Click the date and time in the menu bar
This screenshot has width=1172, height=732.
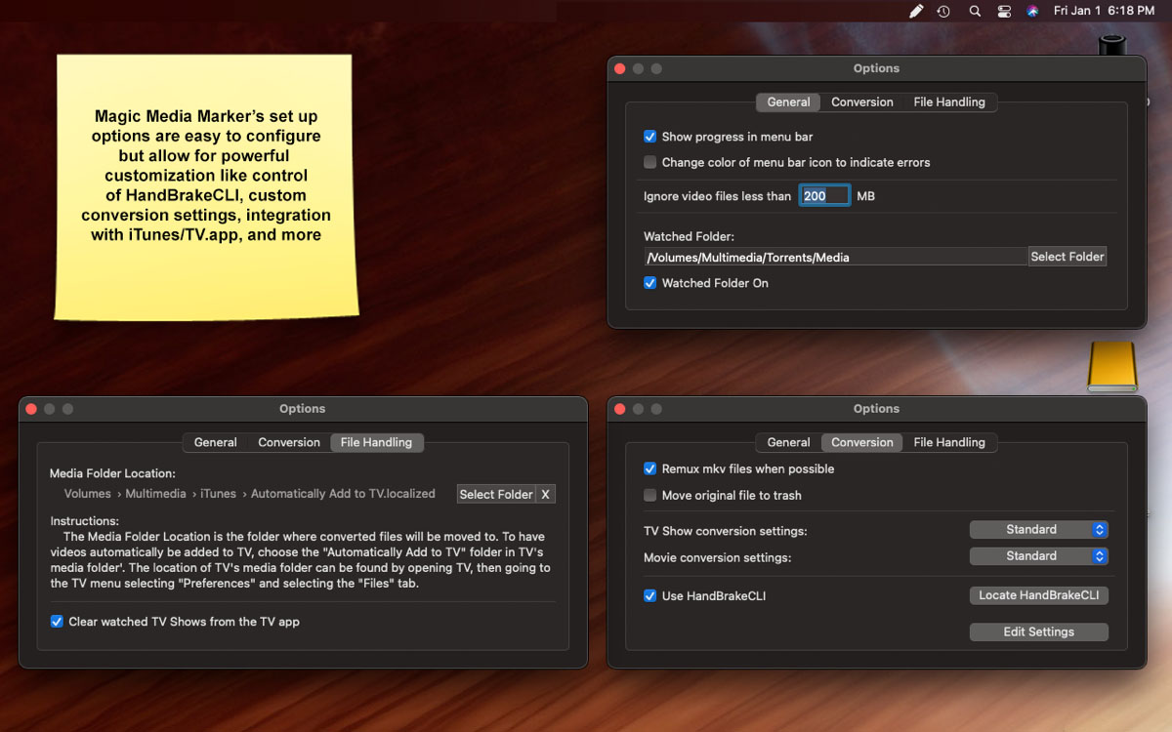pos(1104,11)
